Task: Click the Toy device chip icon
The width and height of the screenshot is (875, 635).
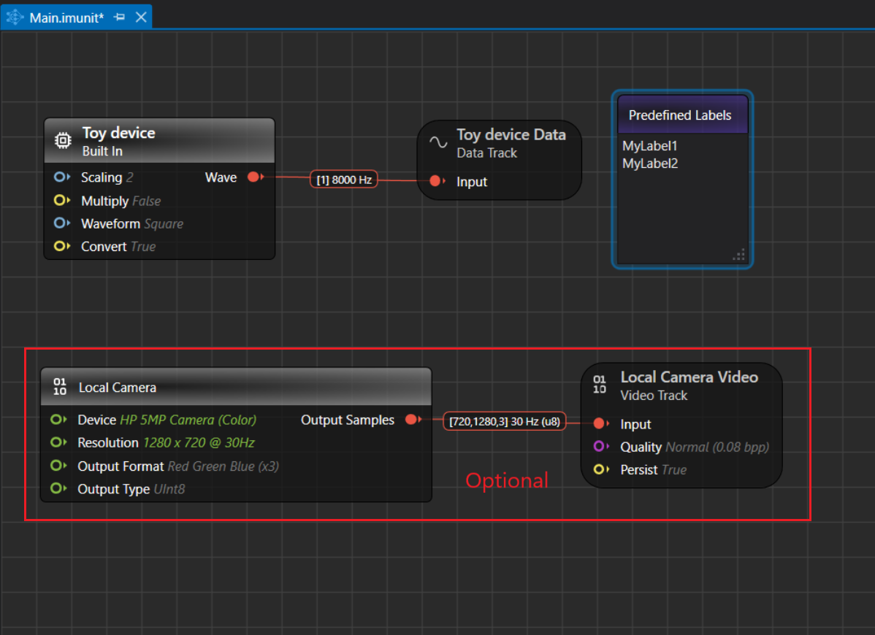Action: pyautogui.click(x=64, y=141)
